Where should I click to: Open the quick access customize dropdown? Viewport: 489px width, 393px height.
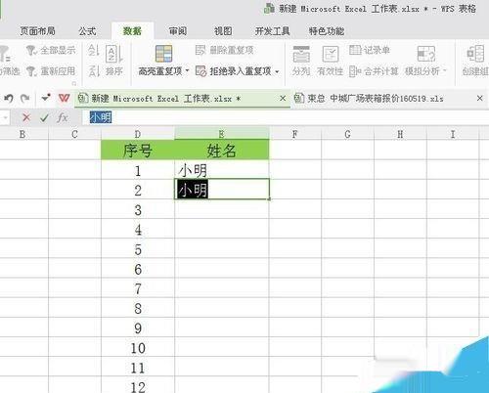[45, 98]
